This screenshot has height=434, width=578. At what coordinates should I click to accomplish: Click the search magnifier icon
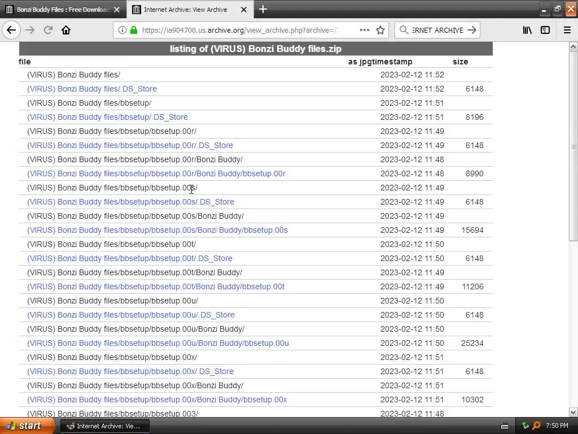[404, 30]
